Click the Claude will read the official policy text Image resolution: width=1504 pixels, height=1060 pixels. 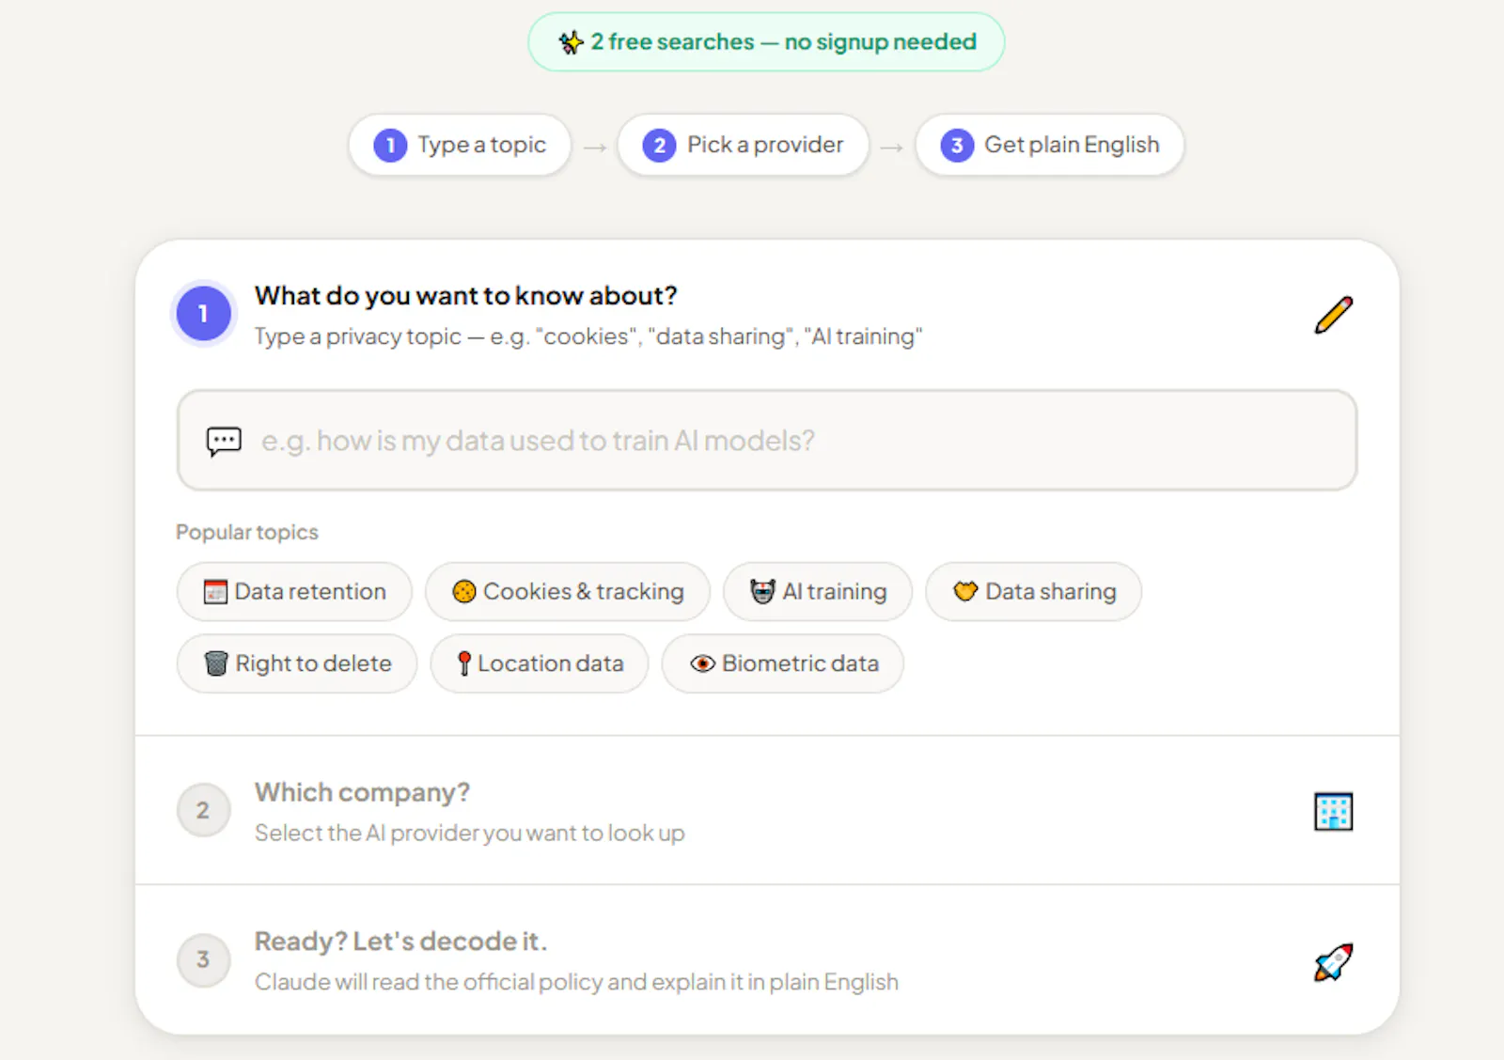[577, 982]
